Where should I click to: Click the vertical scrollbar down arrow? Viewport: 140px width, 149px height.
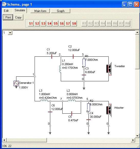point(137,136)
